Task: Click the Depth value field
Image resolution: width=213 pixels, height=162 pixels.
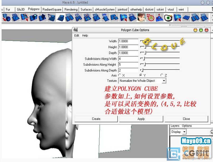Action: coord(128,53)
